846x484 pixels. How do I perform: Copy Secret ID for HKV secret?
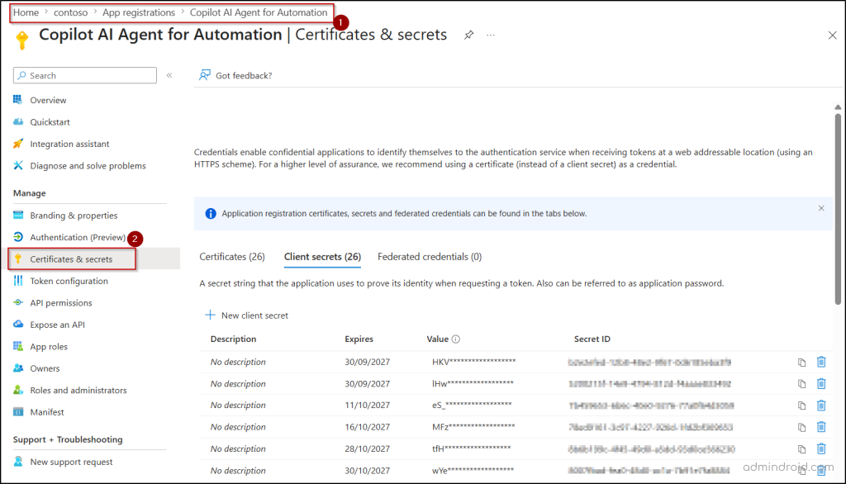[801, 363]
